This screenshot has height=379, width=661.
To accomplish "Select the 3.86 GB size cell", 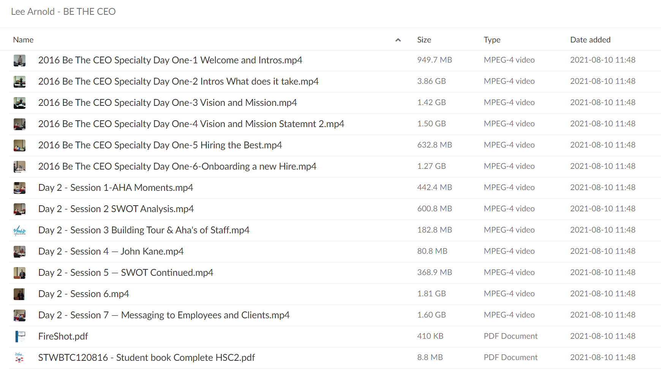I will [x=432, y=81].
